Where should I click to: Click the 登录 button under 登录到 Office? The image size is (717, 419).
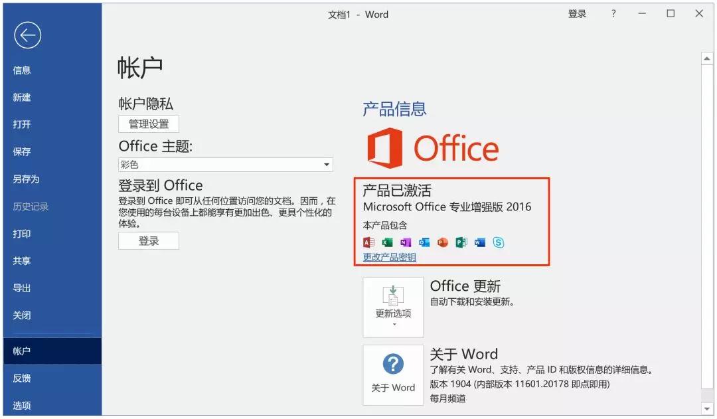(x=149, y=241)
